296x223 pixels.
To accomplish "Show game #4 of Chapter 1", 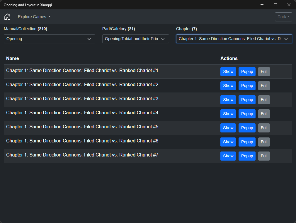I will 228,114.
